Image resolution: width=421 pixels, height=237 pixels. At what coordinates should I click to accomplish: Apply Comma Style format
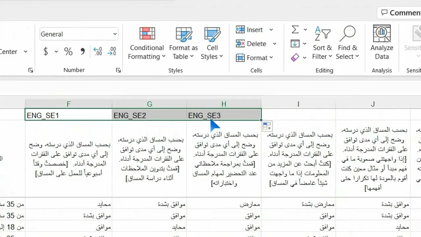[83, 51]
